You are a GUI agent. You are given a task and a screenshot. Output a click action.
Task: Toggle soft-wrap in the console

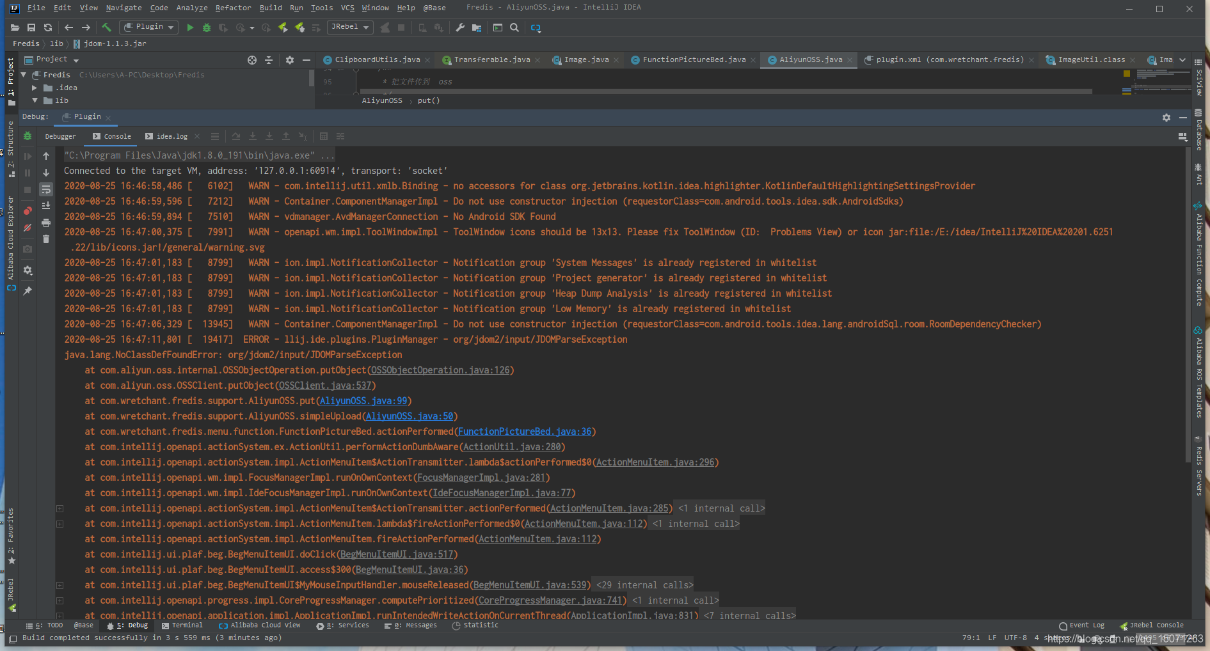click(x=46, y=189)
